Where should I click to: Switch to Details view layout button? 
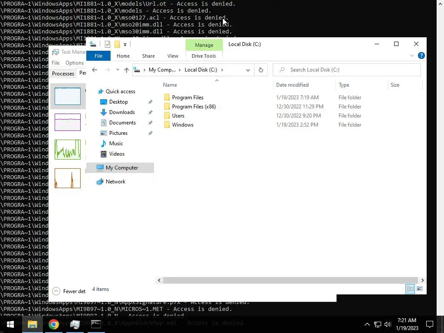[x=410, y=289]
